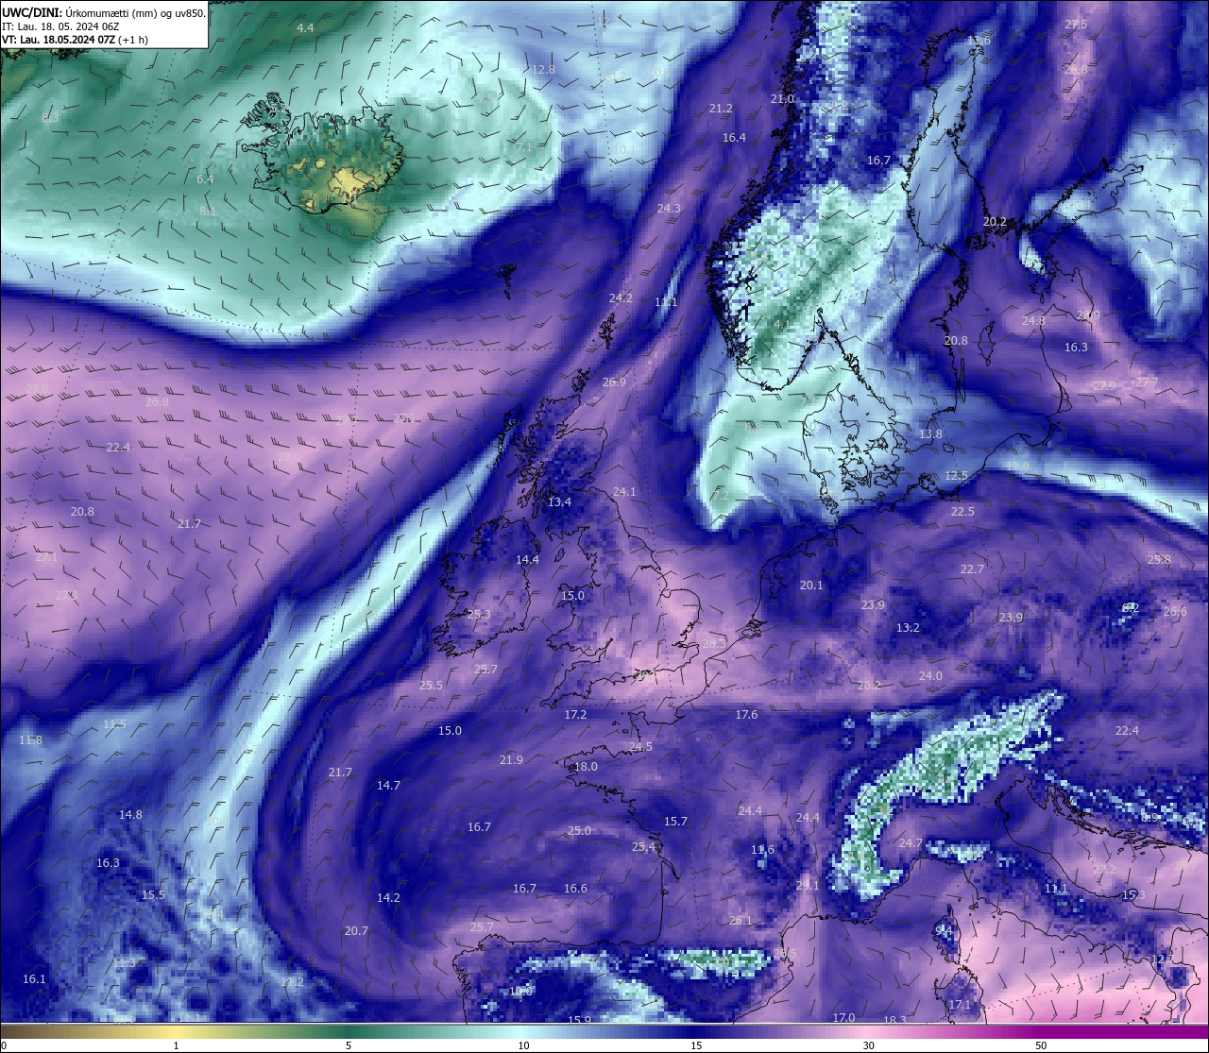Click the map value '22.5'

tap(962, 512)
